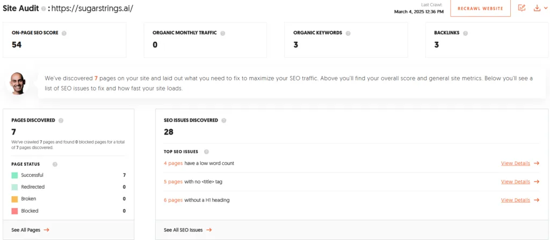550x240 pixels.
Task: Click the On-Page SEO Score value 54
Action: click(x=17, y=45)
